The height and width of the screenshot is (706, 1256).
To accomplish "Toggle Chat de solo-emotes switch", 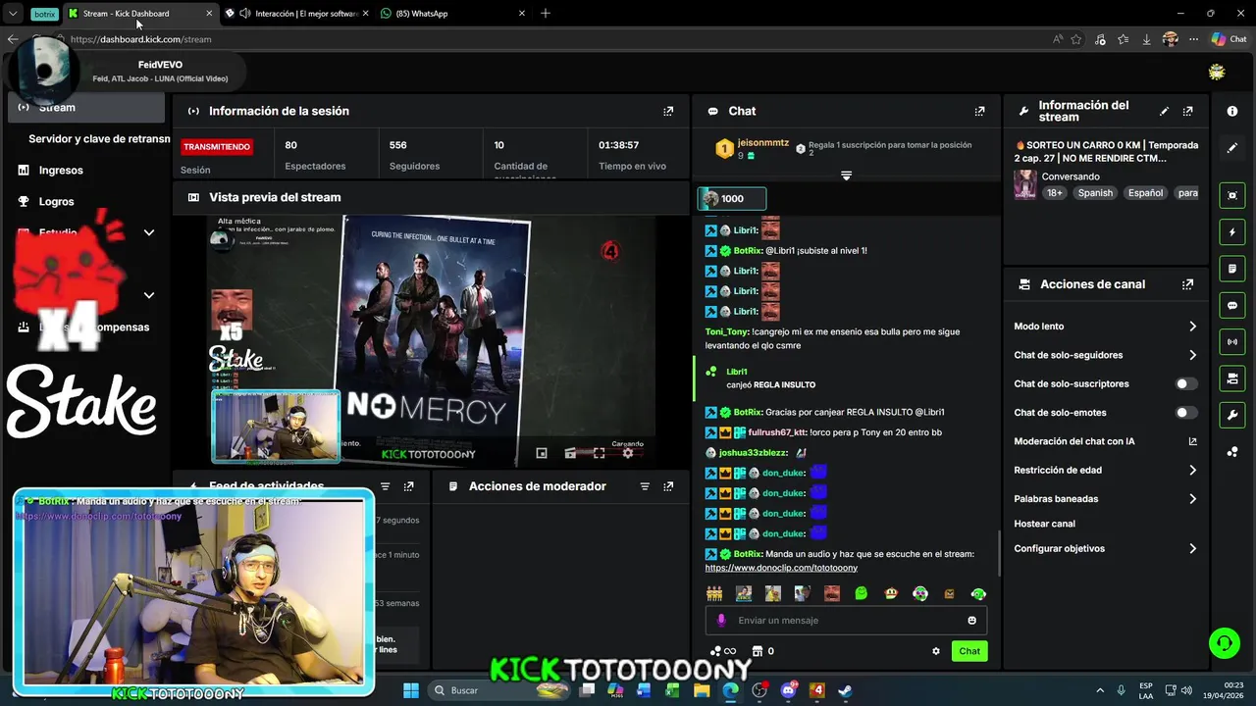I will click(1186, 413).
